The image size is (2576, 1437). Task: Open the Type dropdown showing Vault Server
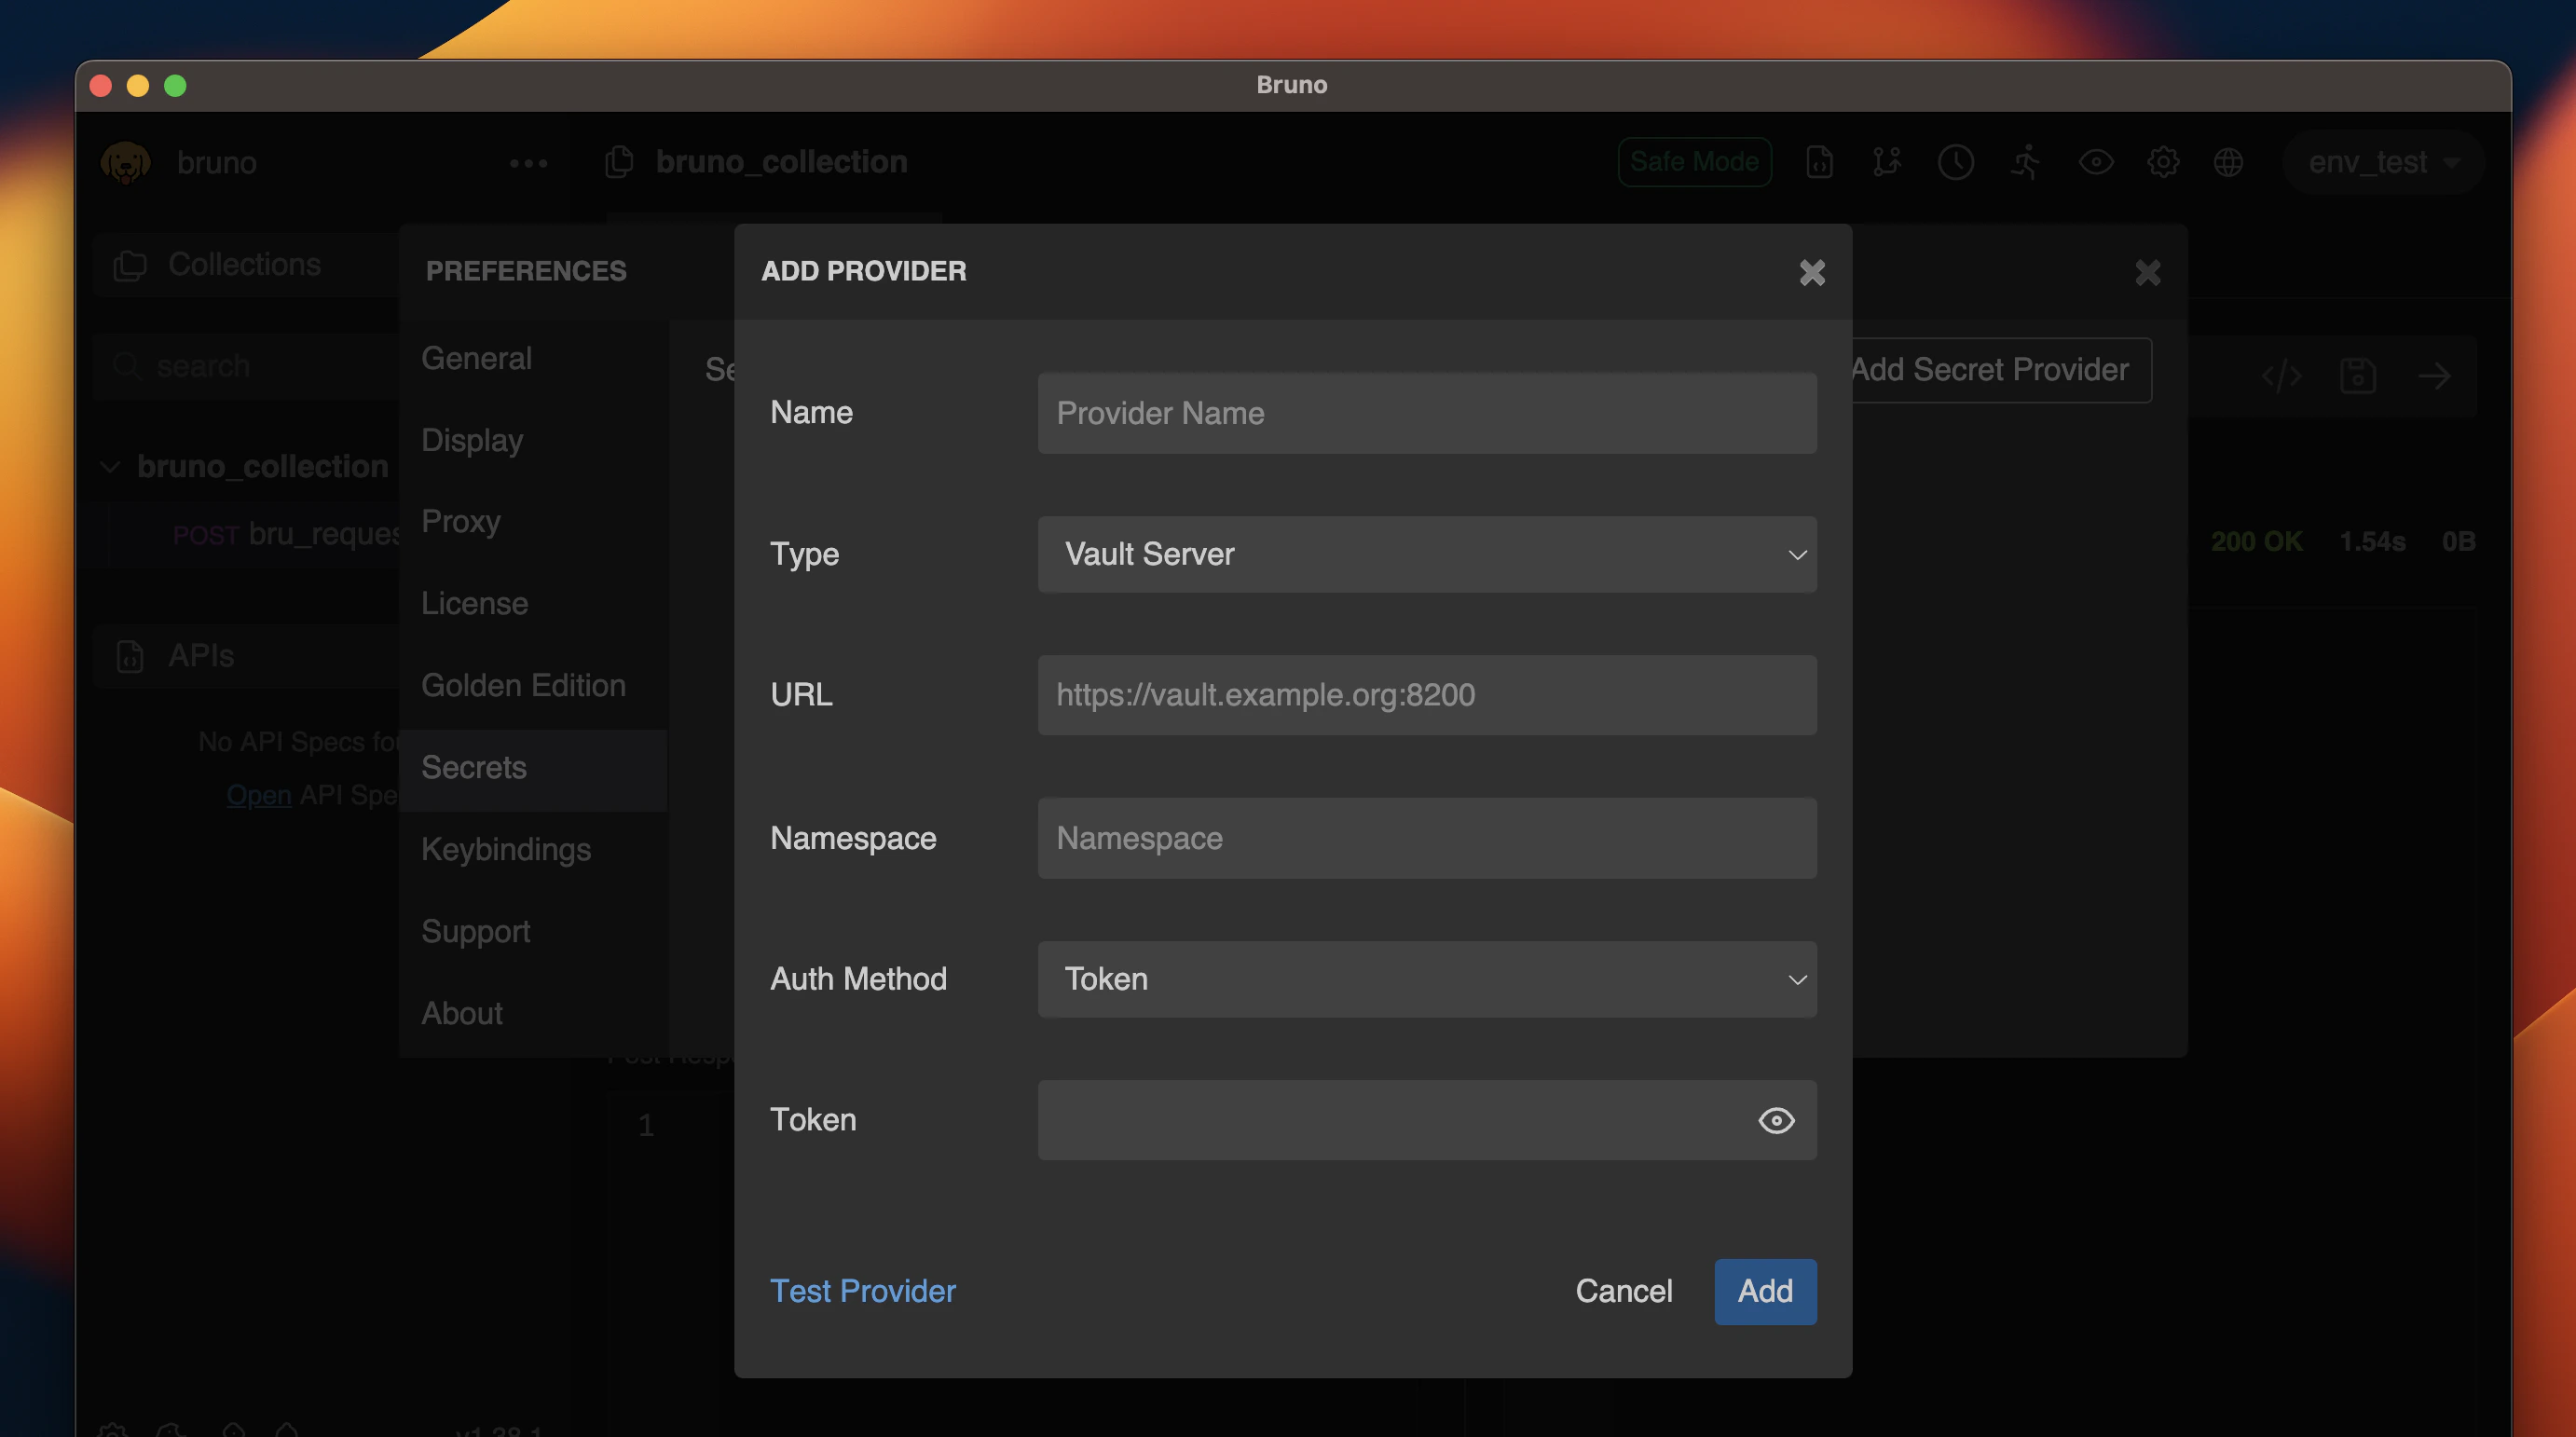point(1426,554)
